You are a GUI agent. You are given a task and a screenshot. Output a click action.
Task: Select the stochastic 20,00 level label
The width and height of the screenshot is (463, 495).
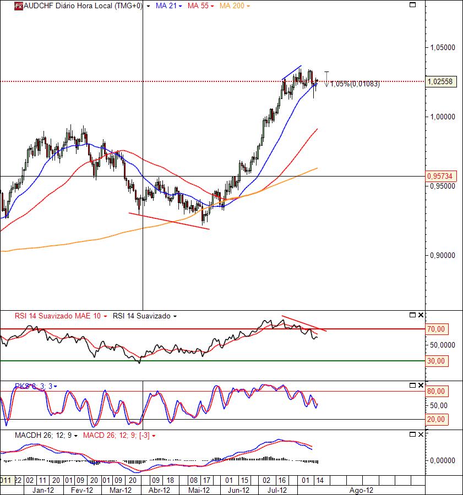coord(437,420)
